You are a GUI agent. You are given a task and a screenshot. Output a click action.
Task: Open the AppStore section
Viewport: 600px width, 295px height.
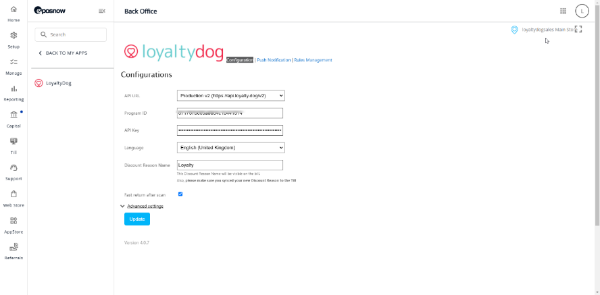point(14,225)
